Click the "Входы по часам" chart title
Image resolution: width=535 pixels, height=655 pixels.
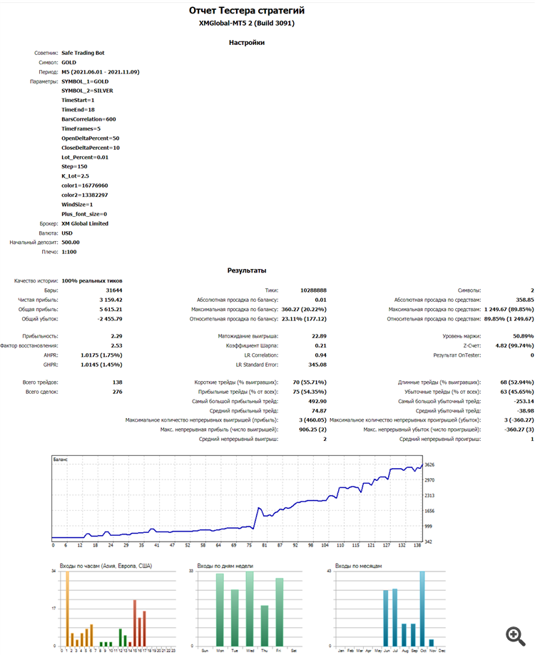(106, 567)
